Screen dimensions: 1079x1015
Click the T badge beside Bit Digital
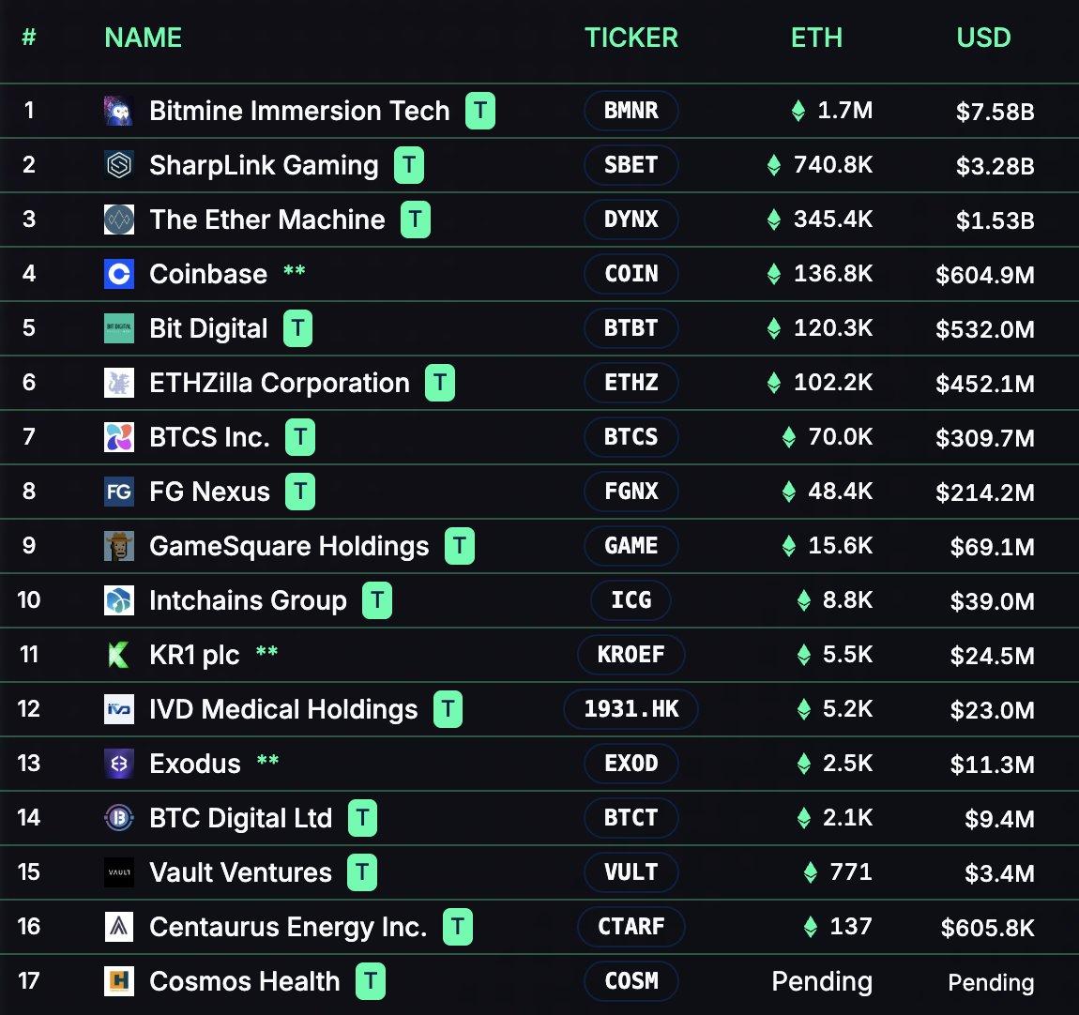(x=297, y=328)
